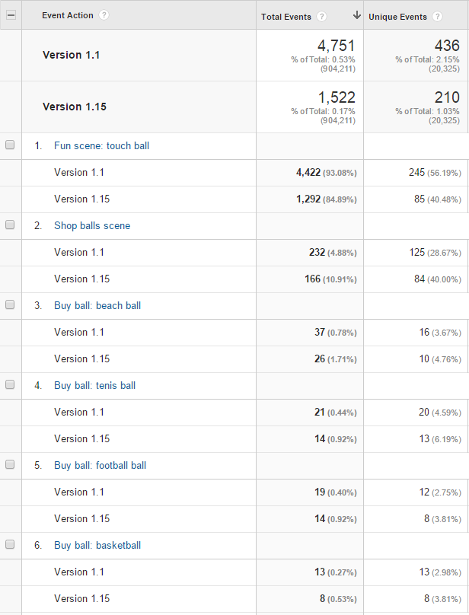Select Version 1.1 under Fun scene: touch ball

pos(79,172)
